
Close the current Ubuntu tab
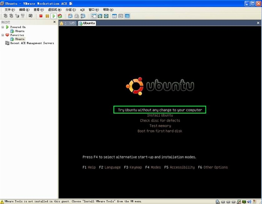[258, 23]
